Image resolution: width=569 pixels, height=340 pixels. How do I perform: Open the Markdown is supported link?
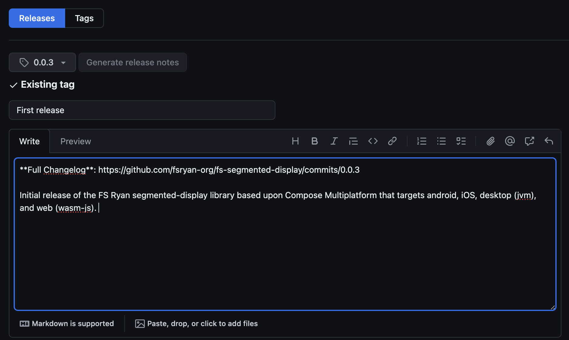click(67, 324)
